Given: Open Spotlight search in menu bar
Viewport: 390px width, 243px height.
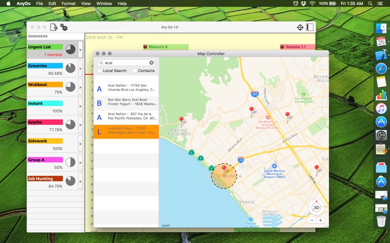Looking at the screenshot, I should (x=370, y=3).
